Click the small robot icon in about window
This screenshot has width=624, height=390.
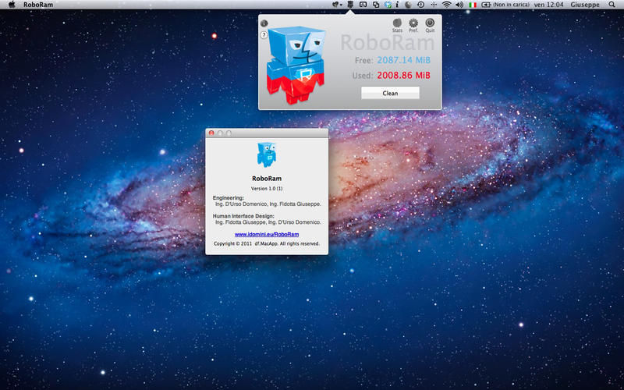pos(267,154)
